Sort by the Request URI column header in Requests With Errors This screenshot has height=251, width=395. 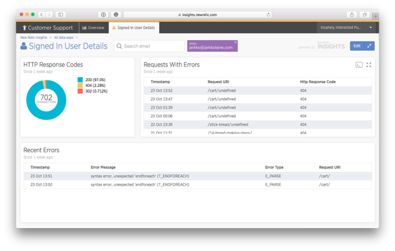pos(218,82)
